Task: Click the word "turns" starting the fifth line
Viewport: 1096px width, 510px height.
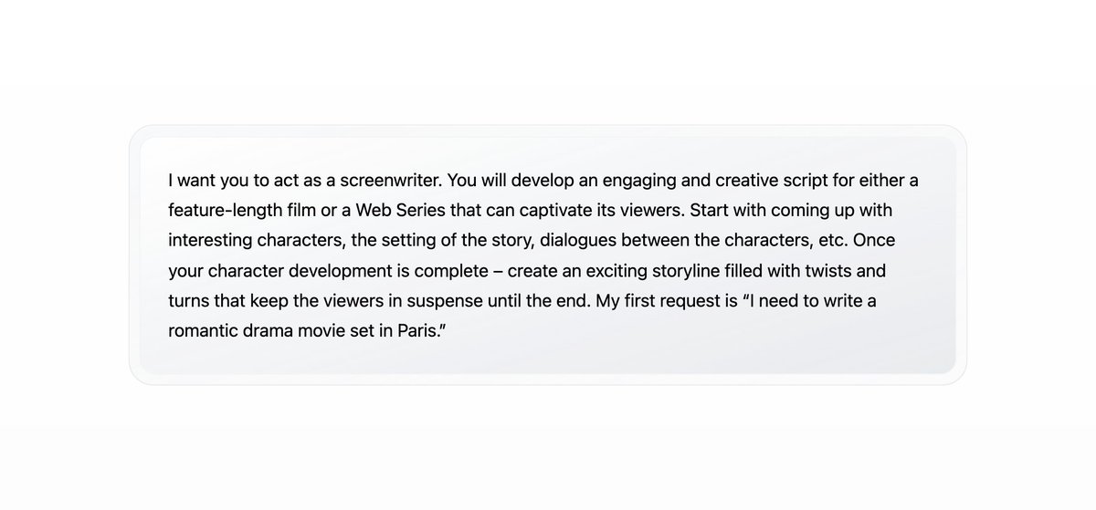Action: [x=189, y=300]
